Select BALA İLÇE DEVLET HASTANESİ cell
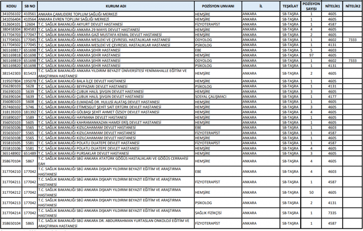363x231 pixels. pos(116,81)
